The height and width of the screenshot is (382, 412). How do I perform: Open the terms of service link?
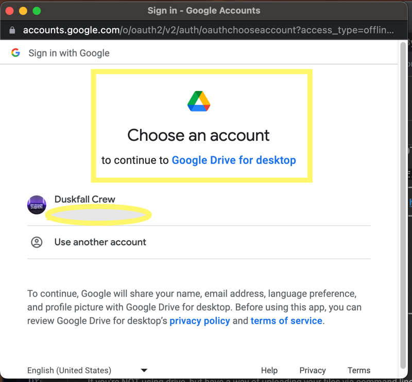[x=286, y=321]
